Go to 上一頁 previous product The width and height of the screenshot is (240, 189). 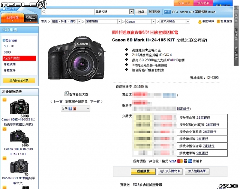(56, 102)
